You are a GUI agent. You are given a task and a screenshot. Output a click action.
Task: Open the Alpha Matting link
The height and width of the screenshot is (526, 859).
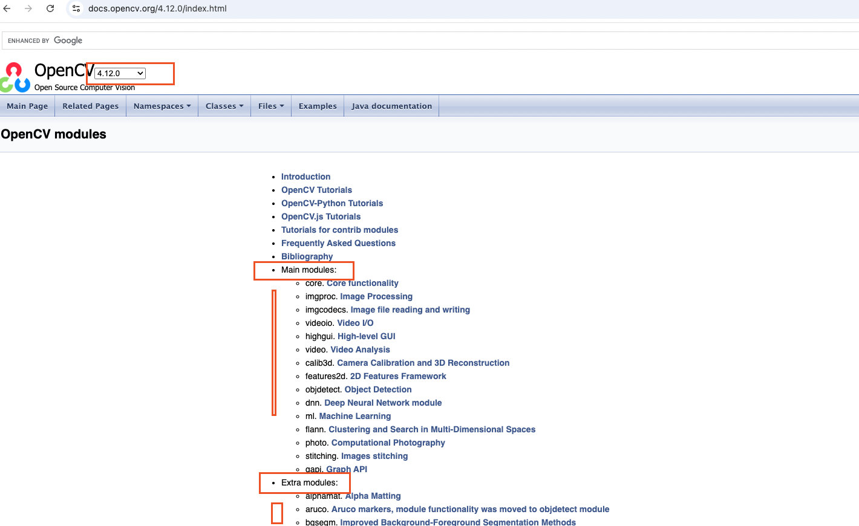coord(373,496)
